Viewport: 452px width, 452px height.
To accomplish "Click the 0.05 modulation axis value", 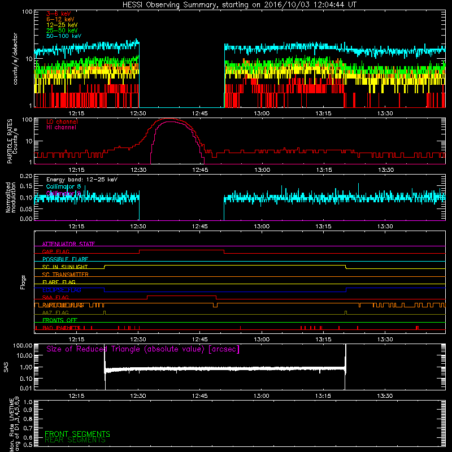I will click(26, 208).
